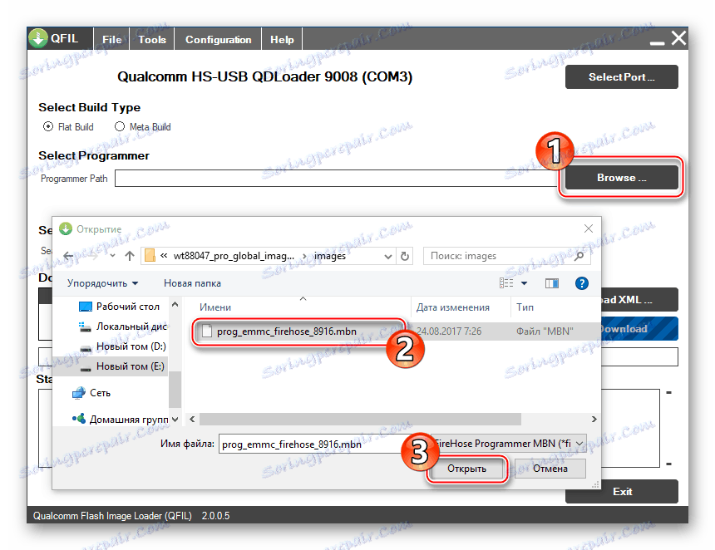Open the Help menu
Screen dimensions: 715x550
(282, 40)
